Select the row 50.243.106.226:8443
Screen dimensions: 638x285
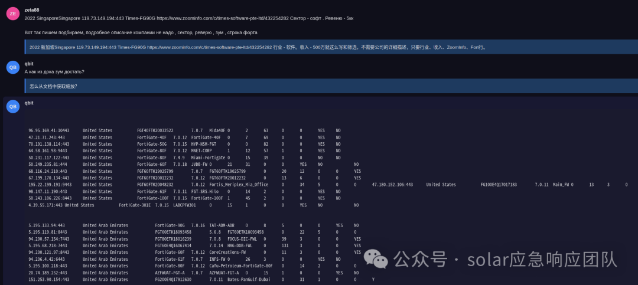[x=185, y=198]
